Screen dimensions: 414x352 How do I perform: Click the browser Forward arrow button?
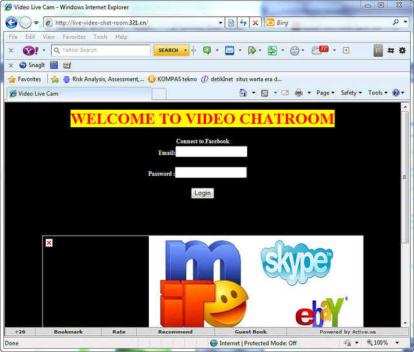coord(26,23)
